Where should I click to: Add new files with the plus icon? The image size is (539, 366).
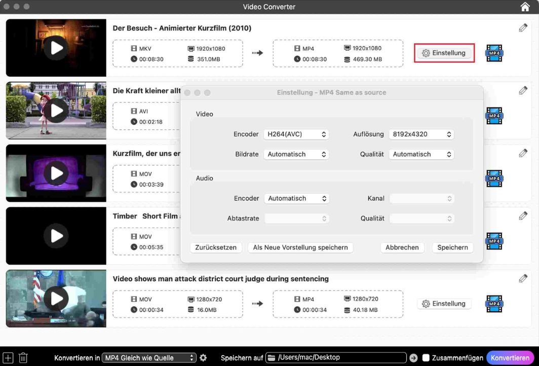coord(8,357)
